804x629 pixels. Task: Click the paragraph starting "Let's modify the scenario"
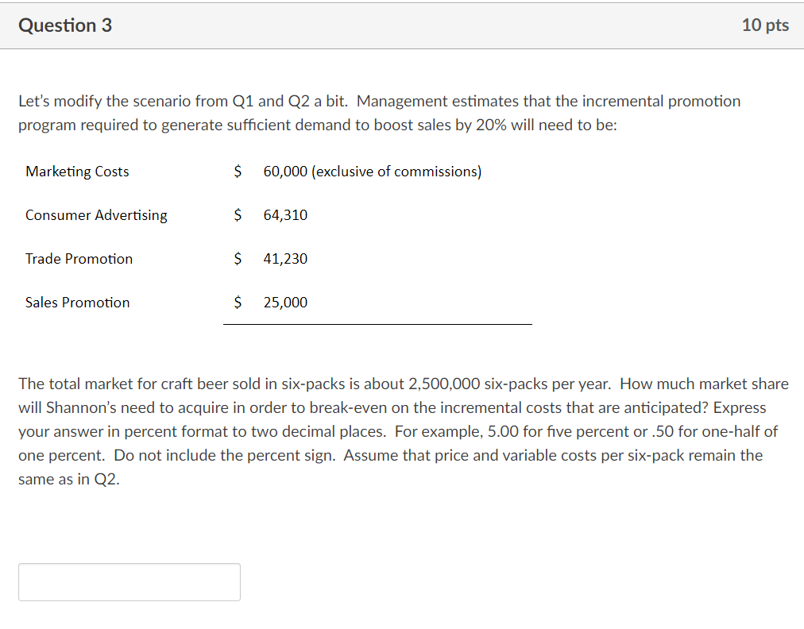pyautogui.click(x=379, y=113)
